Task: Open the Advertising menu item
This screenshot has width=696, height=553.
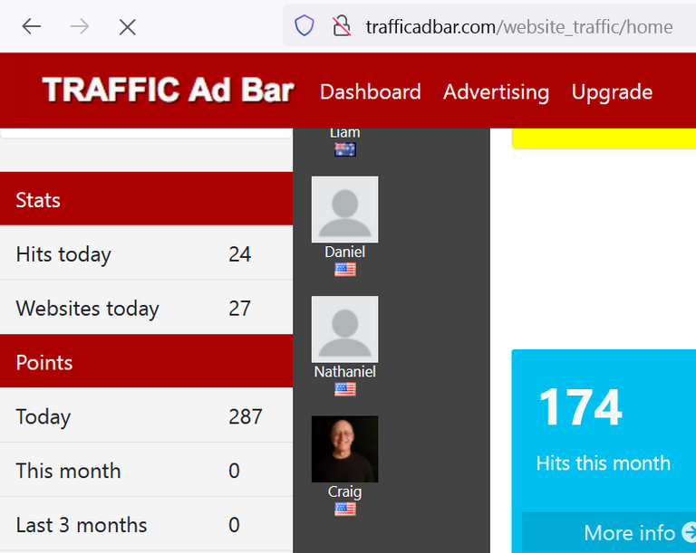Action: coord(497,92)
